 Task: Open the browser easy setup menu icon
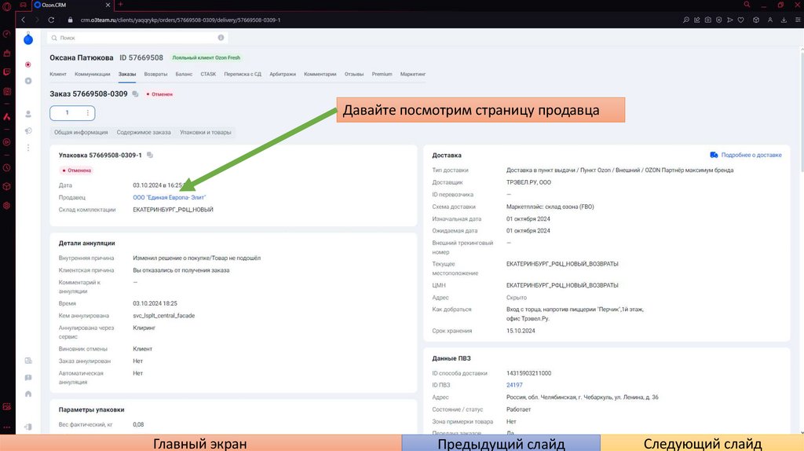tap(798, 20)
